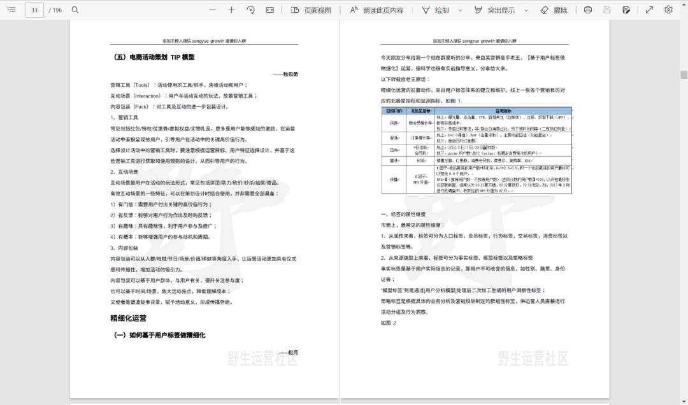Click author line ——松月
Screen dimensions: 688x405
click(289, 352)
